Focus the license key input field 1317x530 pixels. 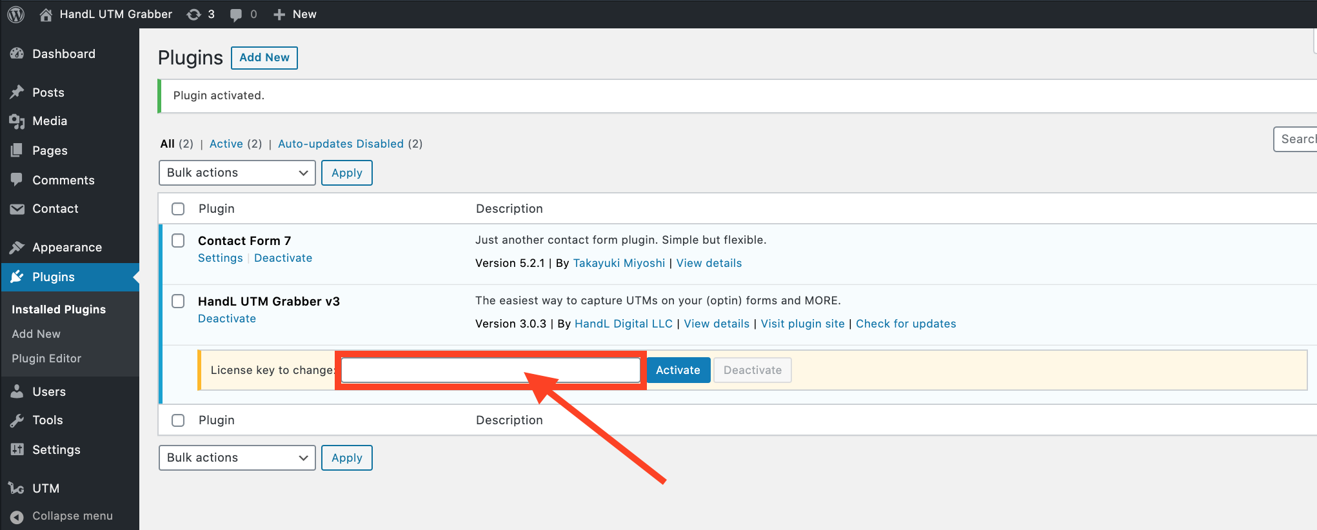coord(490,370)
